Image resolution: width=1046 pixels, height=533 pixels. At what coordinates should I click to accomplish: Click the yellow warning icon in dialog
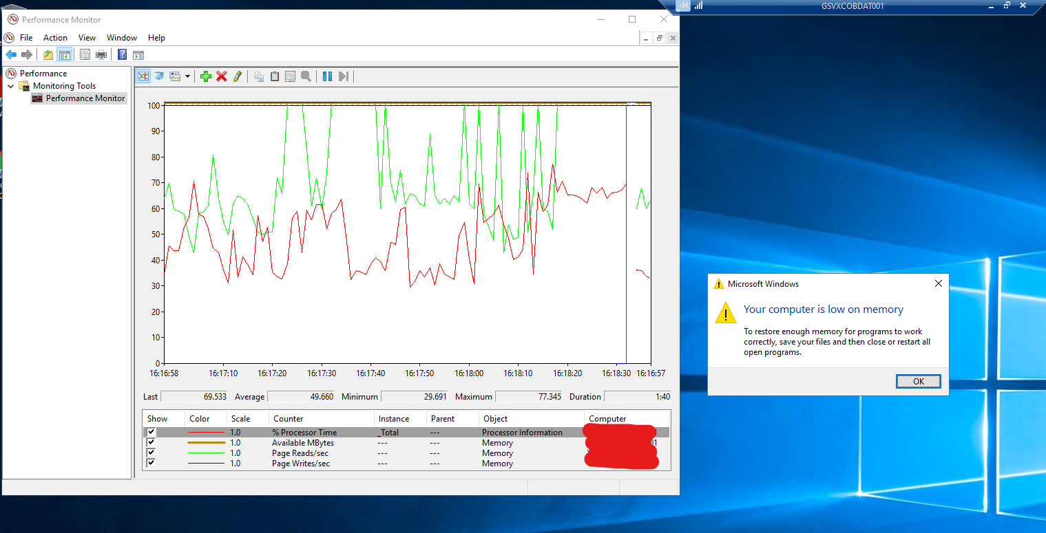tap(726, 313)
